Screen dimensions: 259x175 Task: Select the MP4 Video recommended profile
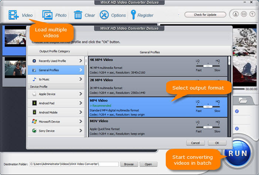click(x=158, y=107)
